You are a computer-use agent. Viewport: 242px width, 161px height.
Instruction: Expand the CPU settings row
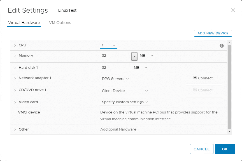click(x=15, y=46)
